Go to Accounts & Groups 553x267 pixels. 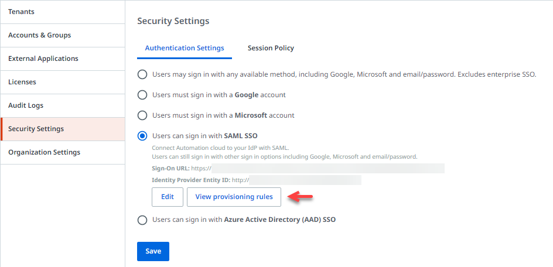(39, 35)
